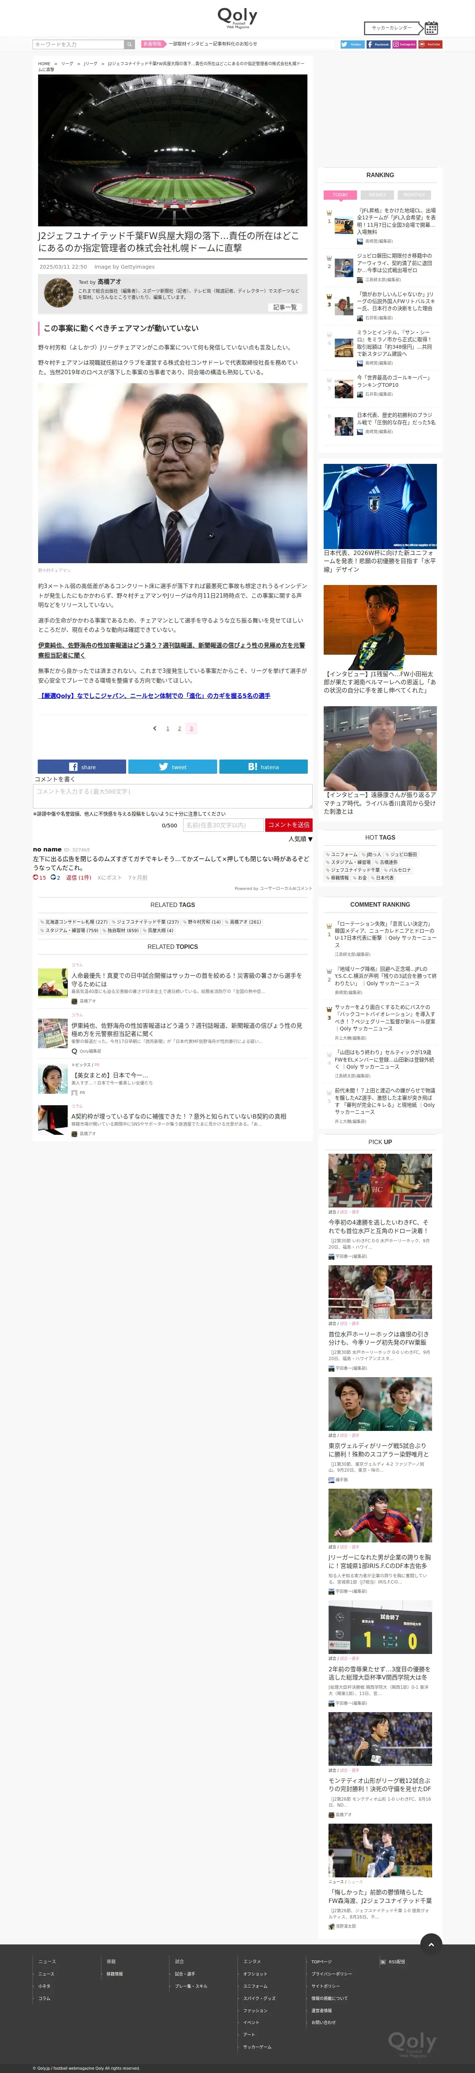Open the Facebook social link in header

(x=378, y=44)
